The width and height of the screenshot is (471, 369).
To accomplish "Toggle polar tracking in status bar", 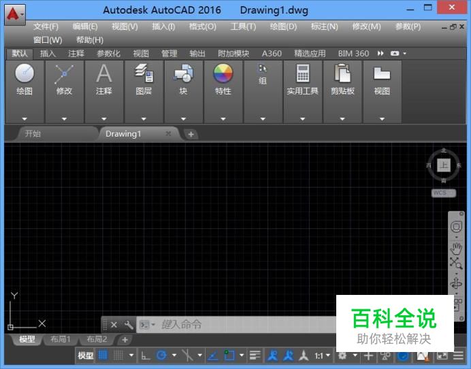I will pyautogui.click(x=162, y=355).
